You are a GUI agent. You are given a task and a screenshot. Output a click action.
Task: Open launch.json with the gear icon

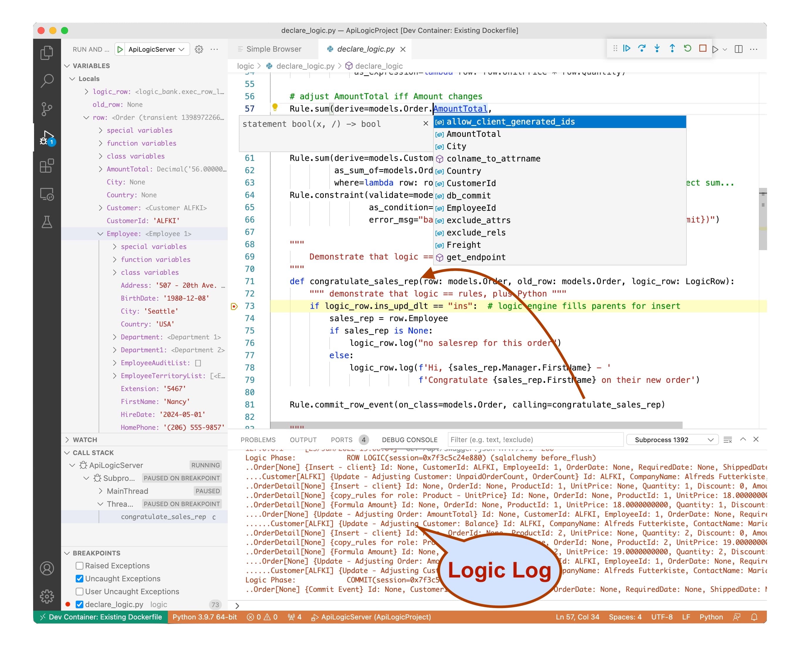[199, 49]
